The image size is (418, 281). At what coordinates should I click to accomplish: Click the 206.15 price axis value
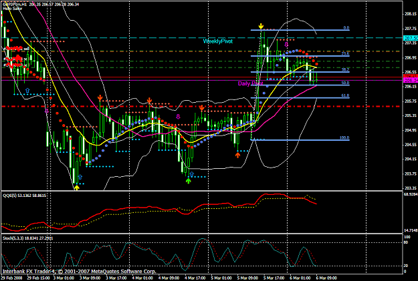pyautogui.click(x=411, y=87)
